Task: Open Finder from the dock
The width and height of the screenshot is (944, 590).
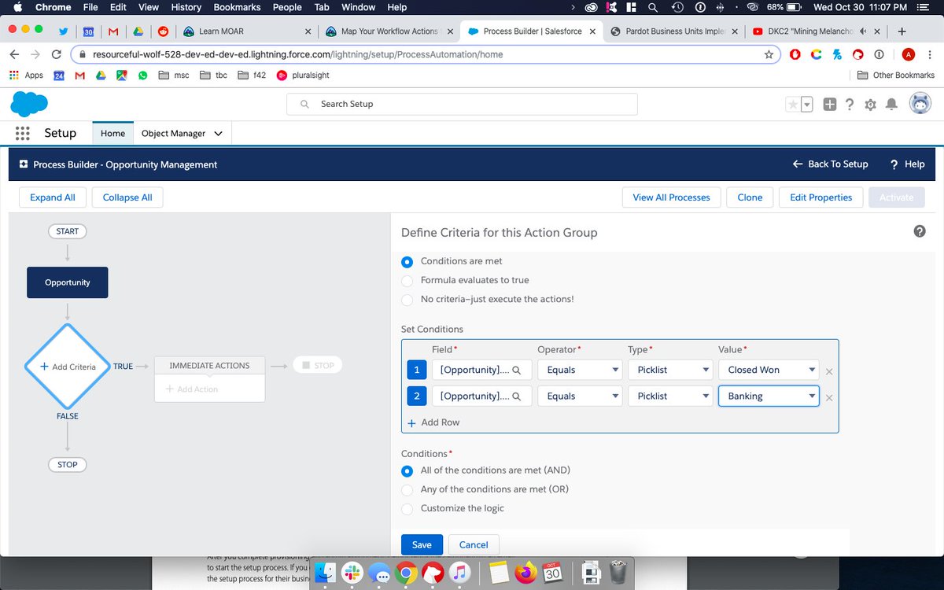Action: point(326,572)
